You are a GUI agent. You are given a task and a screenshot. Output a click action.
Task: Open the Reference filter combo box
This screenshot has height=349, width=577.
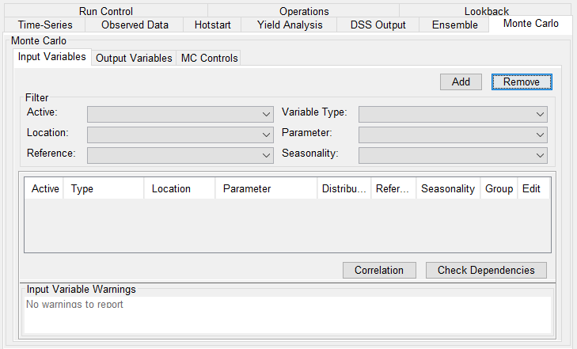tap(180, 155)
